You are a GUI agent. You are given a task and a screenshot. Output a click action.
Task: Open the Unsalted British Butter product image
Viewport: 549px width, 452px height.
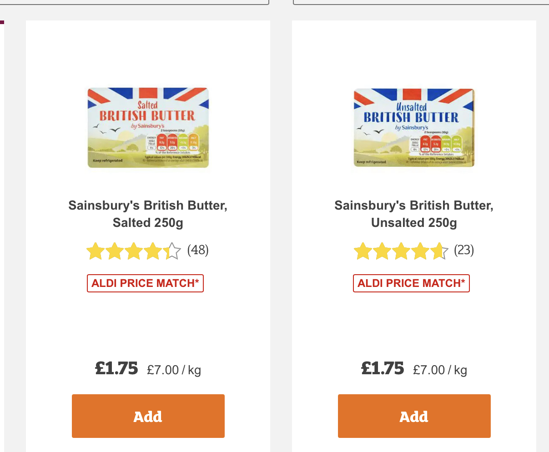coord(414,128)
